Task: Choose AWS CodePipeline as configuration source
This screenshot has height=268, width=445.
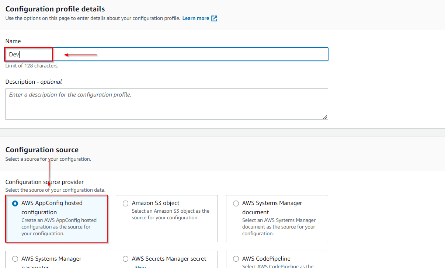Action: click(236, 258)
